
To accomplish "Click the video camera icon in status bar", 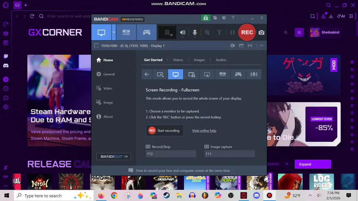I will click(x=233, y=46).
